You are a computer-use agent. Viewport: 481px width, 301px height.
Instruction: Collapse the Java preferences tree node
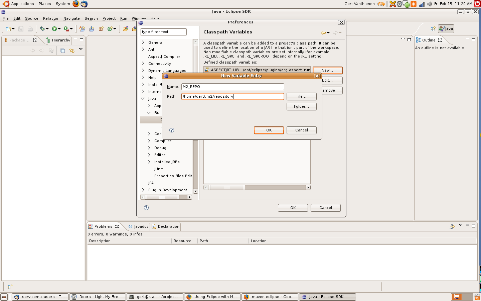(x=143, y=99)
